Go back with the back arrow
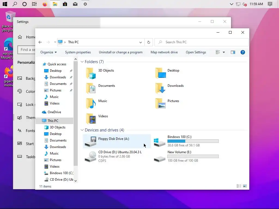Image resolution: width=279 pixels, height=209 pixels. point(40,42)
